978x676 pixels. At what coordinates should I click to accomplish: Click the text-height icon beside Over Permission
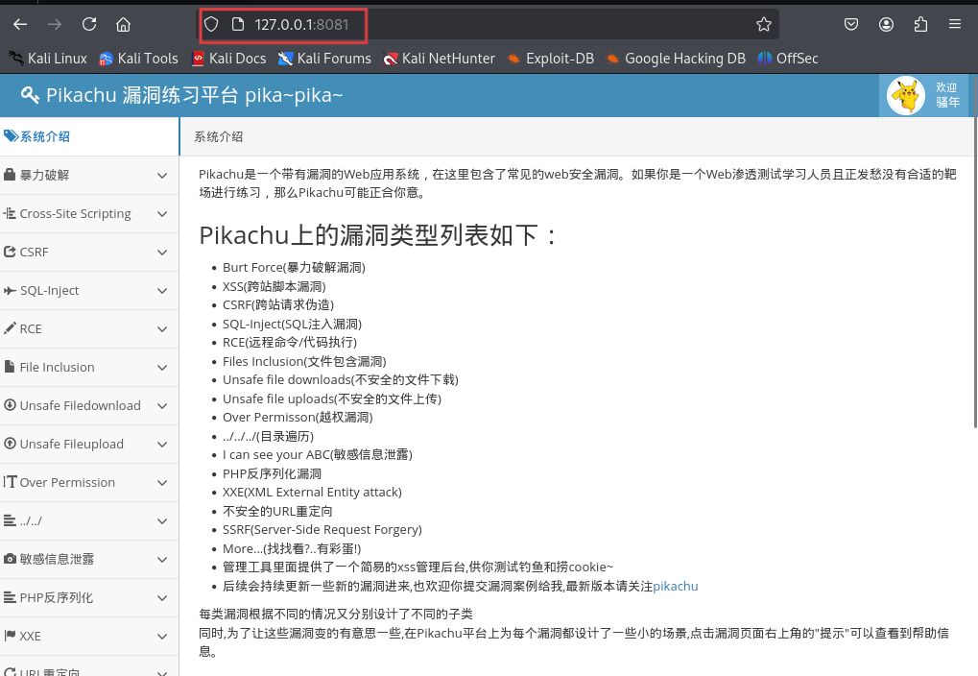(x=10, y=482)
